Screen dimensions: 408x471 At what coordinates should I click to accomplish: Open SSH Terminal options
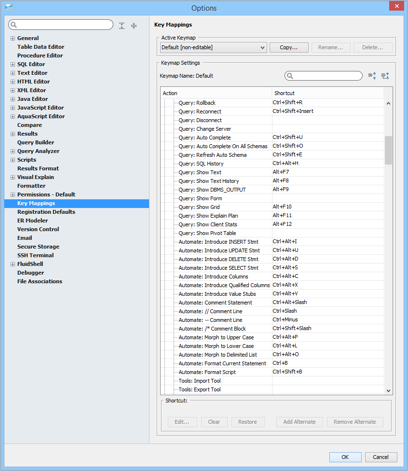(35, 255)
